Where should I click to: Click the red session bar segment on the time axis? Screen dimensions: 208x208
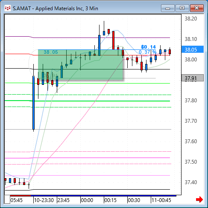tap(21, 196)
